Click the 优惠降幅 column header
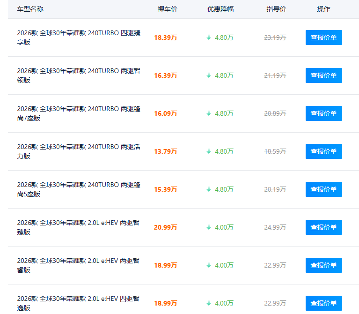The height and width of the screenshot is (314, 359). click(220, 9)
